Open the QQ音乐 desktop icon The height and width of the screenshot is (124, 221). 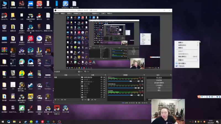[22, 74]
